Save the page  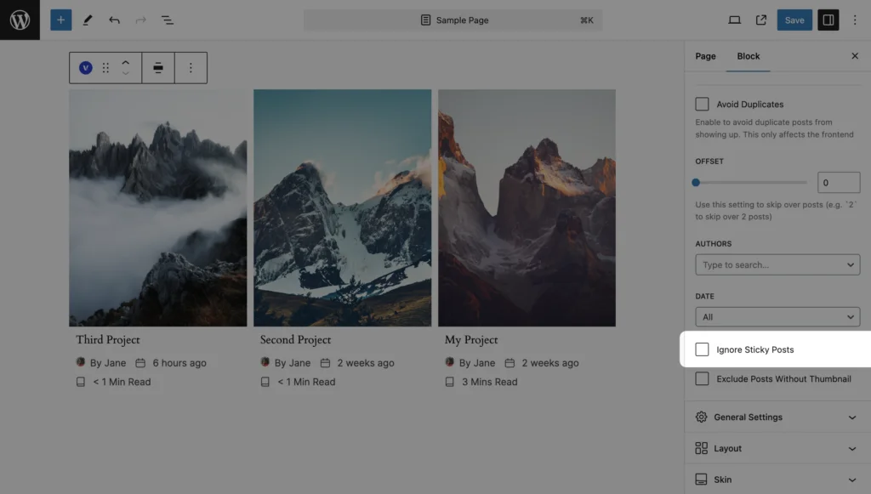pos(794,20)
